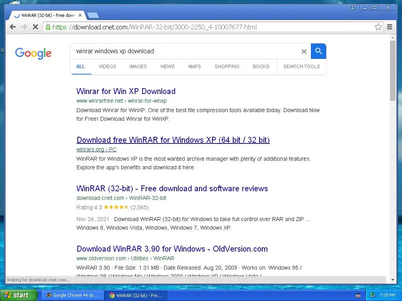Image resolution: width=402 pixels, height=301 pixels.
Task: Open 'Winrar for Win XP Download' result
Action: 126,91
